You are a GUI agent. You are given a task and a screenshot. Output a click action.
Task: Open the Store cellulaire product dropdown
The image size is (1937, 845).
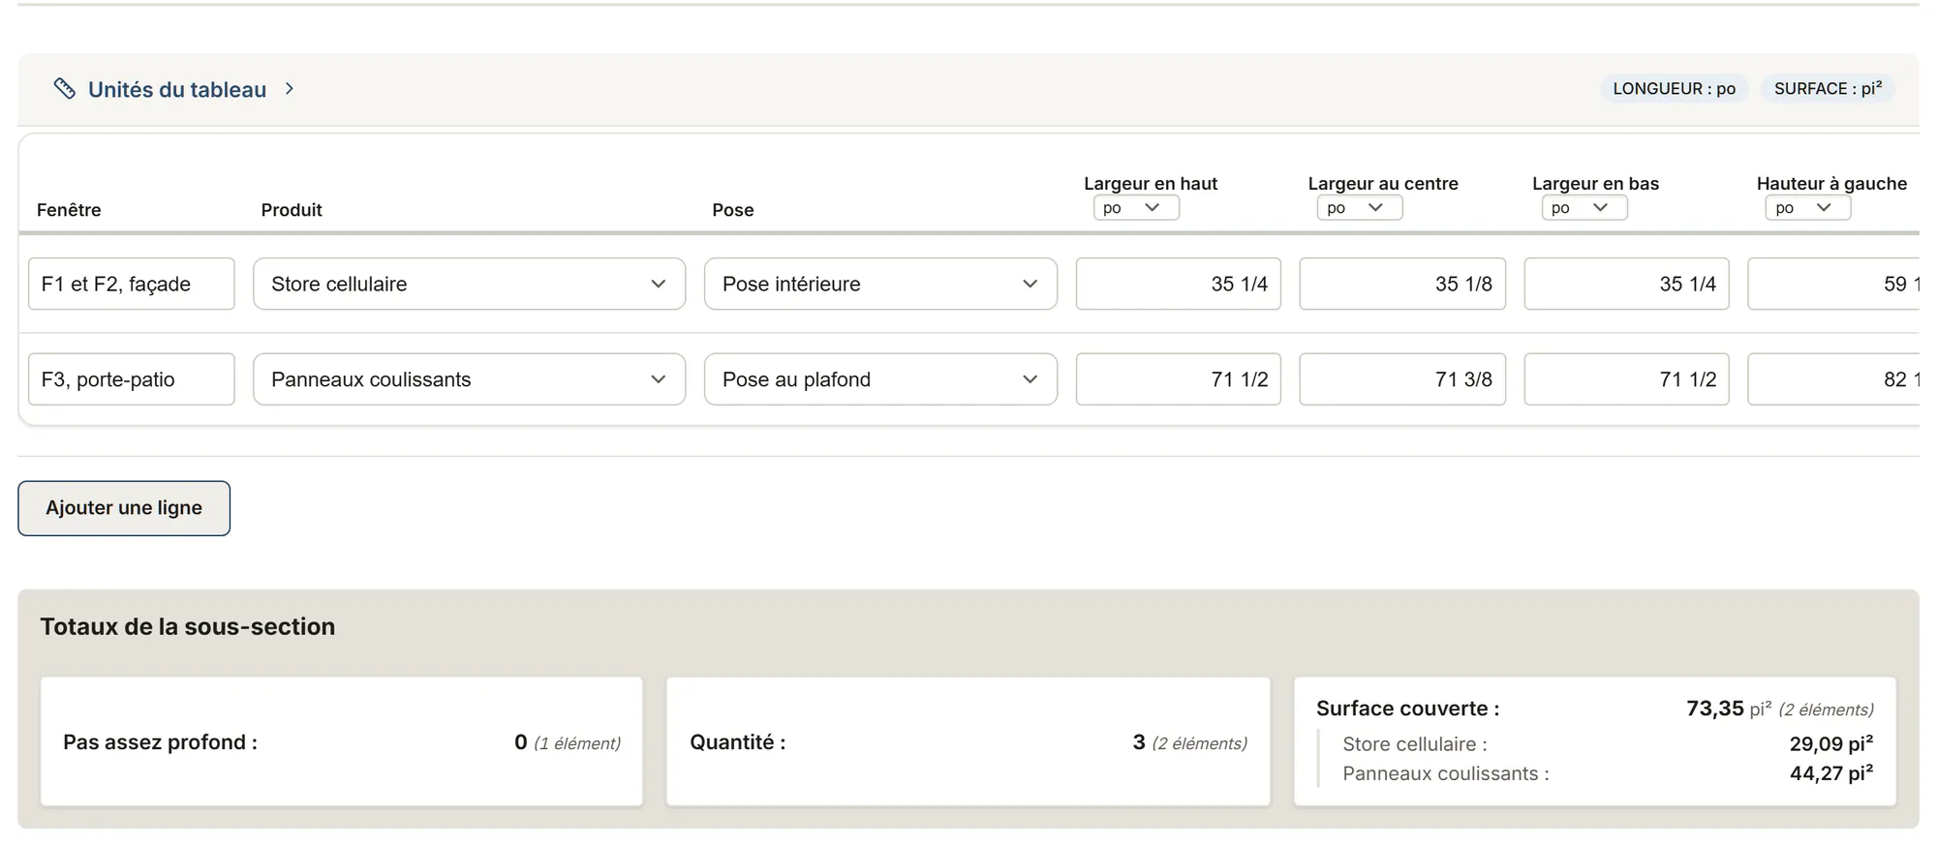(x=470, y=284)
